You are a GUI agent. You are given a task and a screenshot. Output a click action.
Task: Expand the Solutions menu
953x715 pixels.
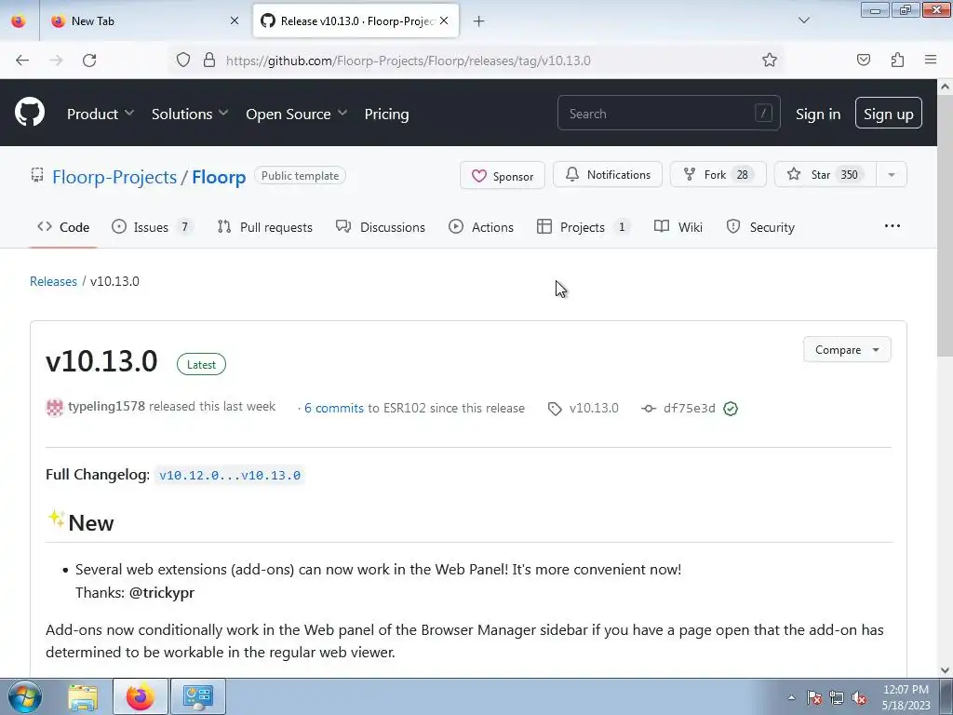tap(190, 114)
